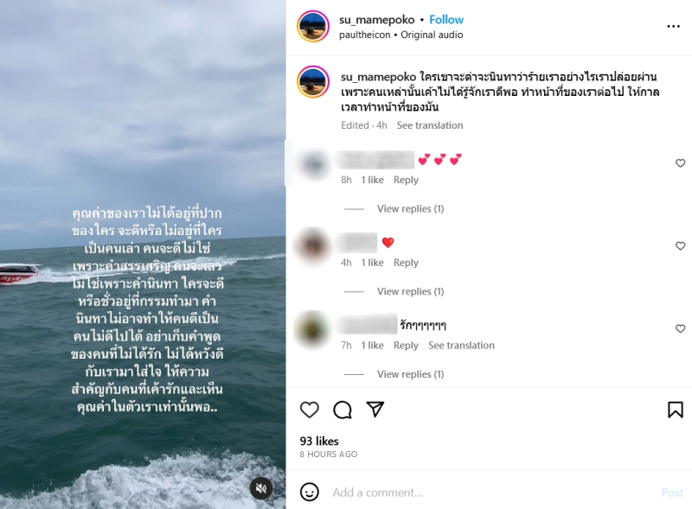The image size is (692, 509).
Task: Reply to the 7h comment
Action: click(x=406, y=346)
